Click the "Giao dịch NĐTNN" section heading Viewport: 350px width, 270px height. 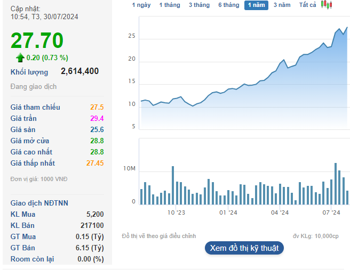coord(39,203)
